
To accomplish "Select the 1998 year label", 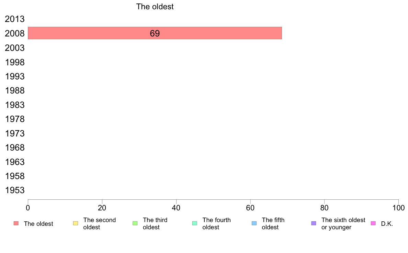I will click(14, 62).
